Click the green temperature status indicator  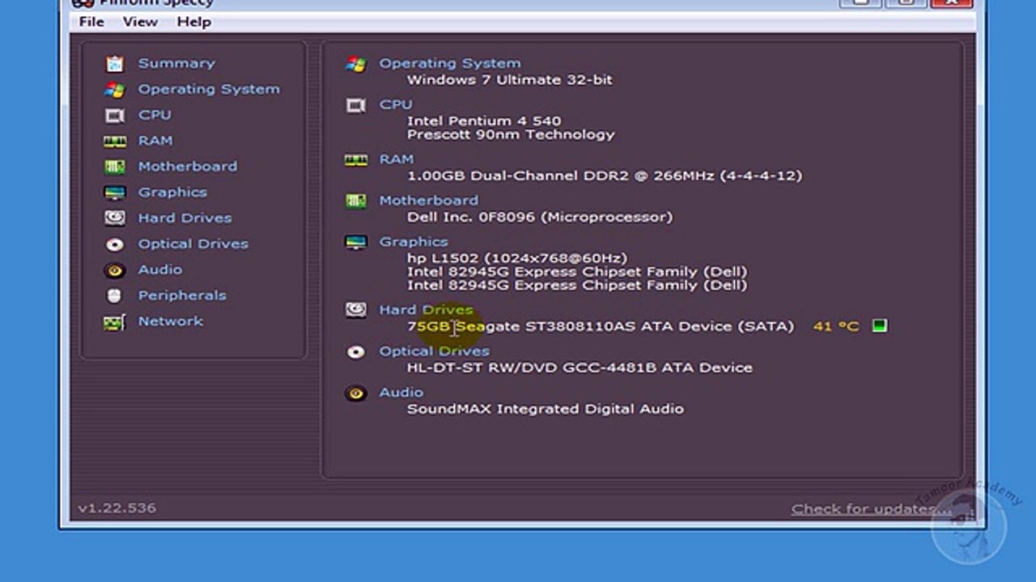click(x=880, y=326)
